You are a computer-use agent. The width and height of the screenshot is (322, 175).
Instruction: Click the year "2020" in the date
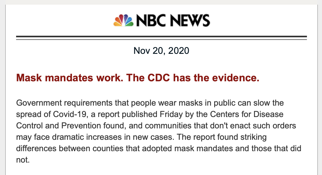pyautogui.click(x=179, y=50)
